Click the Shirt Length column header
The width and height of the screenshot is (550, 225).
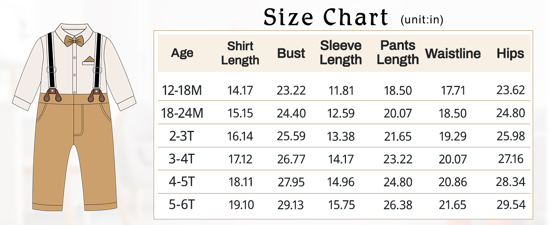click(240, 53)
